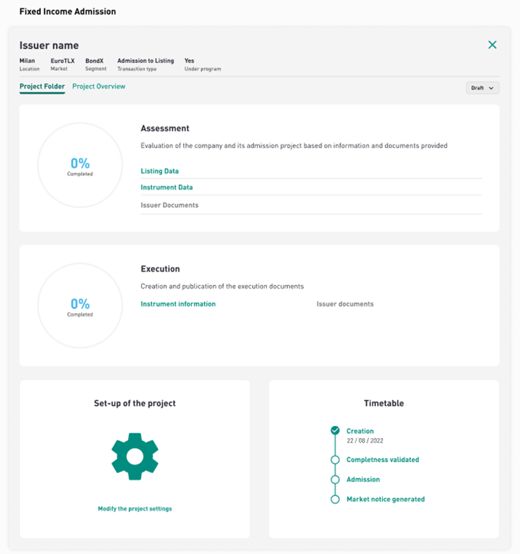This screenshot has height=554, width=520.
Task: Click the green gear settings icon
Action: tap(135, 457)
